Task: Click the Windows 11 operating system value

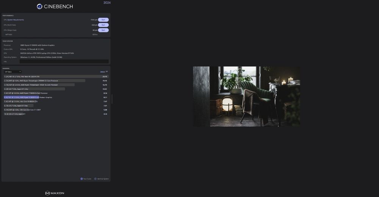Action: point(41,57)
